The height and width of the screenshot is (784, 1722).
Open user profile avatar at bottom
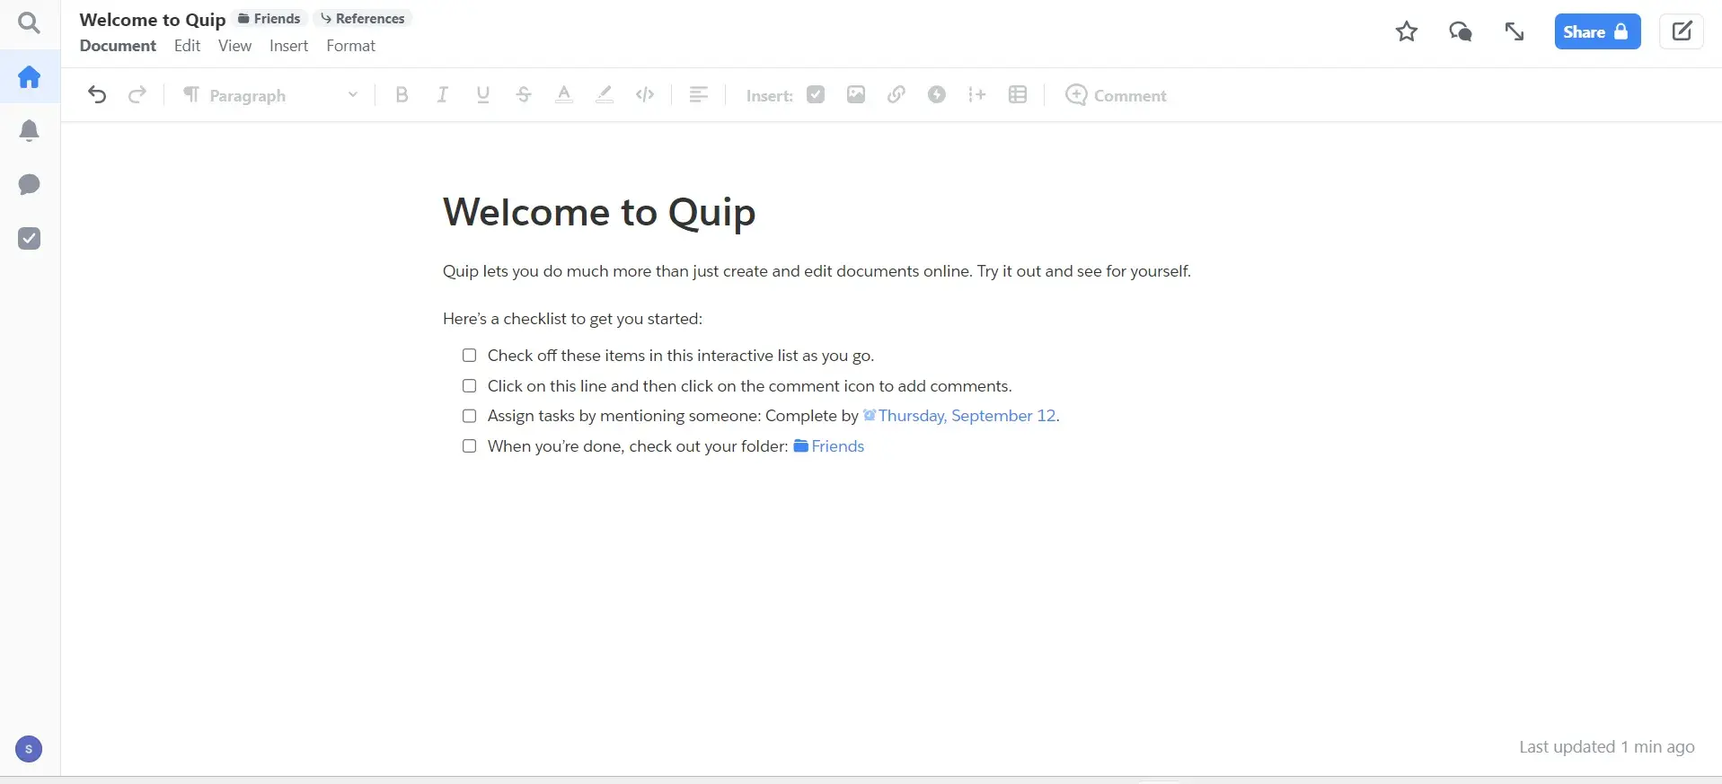point(29,749)
